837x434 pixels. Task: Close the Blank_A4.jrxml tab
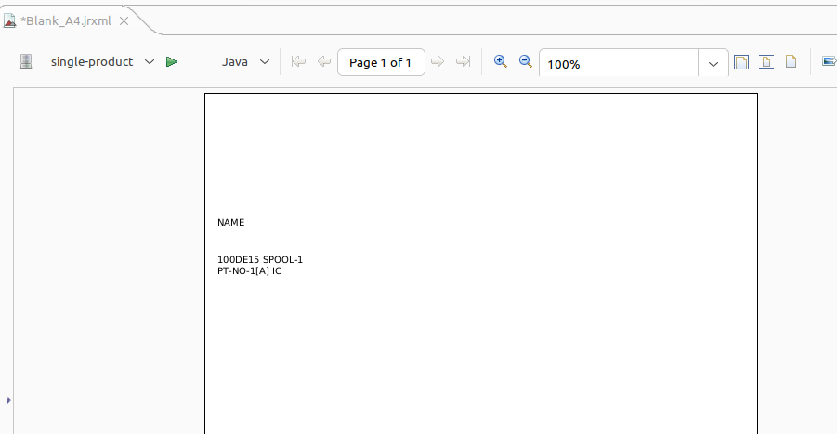(x=124, y=20)
